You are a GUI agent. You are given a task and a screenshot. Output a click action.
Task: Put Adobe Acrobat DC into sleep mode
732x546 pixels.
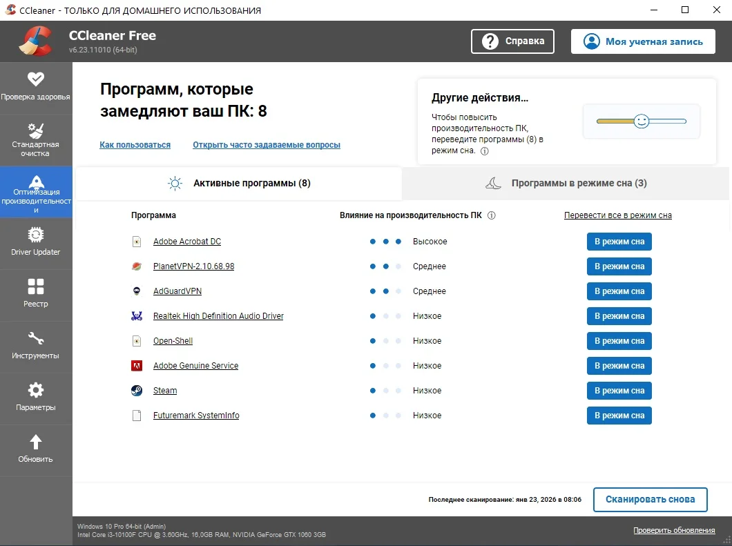(x=619, y=242)
